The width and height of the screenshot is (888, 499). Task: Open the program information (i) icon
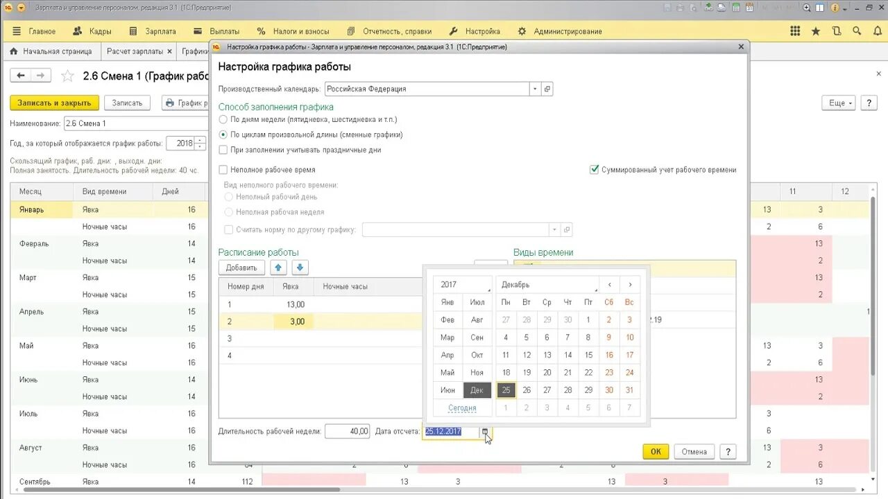pyautogui.click(x=835, y=8)
